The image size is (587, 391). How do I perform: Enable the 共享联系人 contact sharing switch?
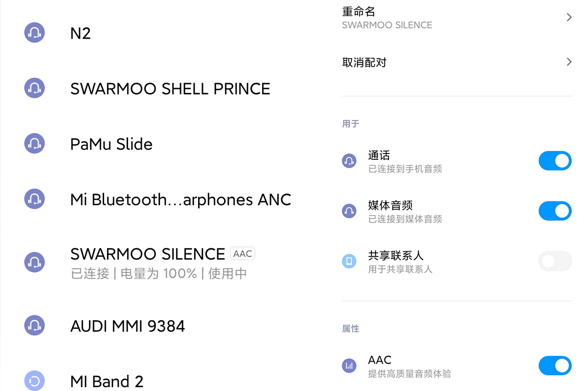tap(555, 261)
